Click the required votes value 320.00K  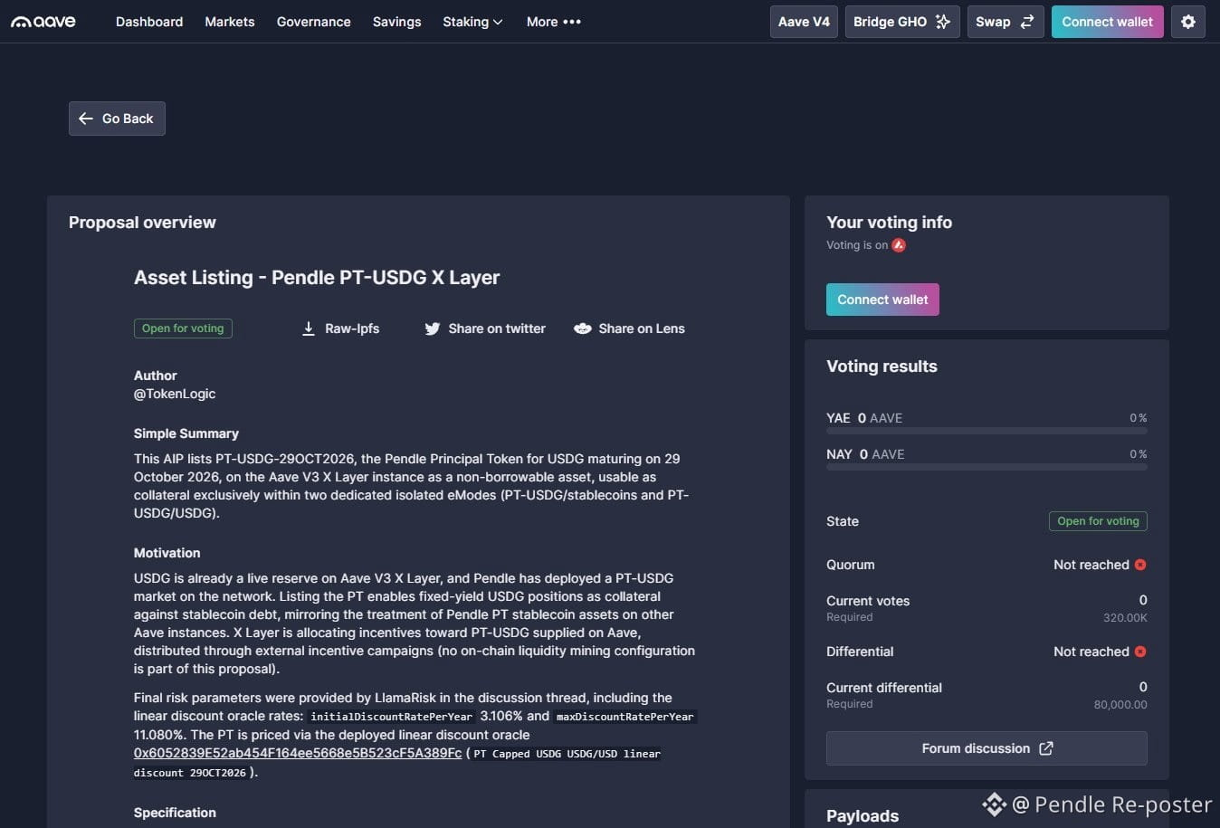[x=1125, y=618]
